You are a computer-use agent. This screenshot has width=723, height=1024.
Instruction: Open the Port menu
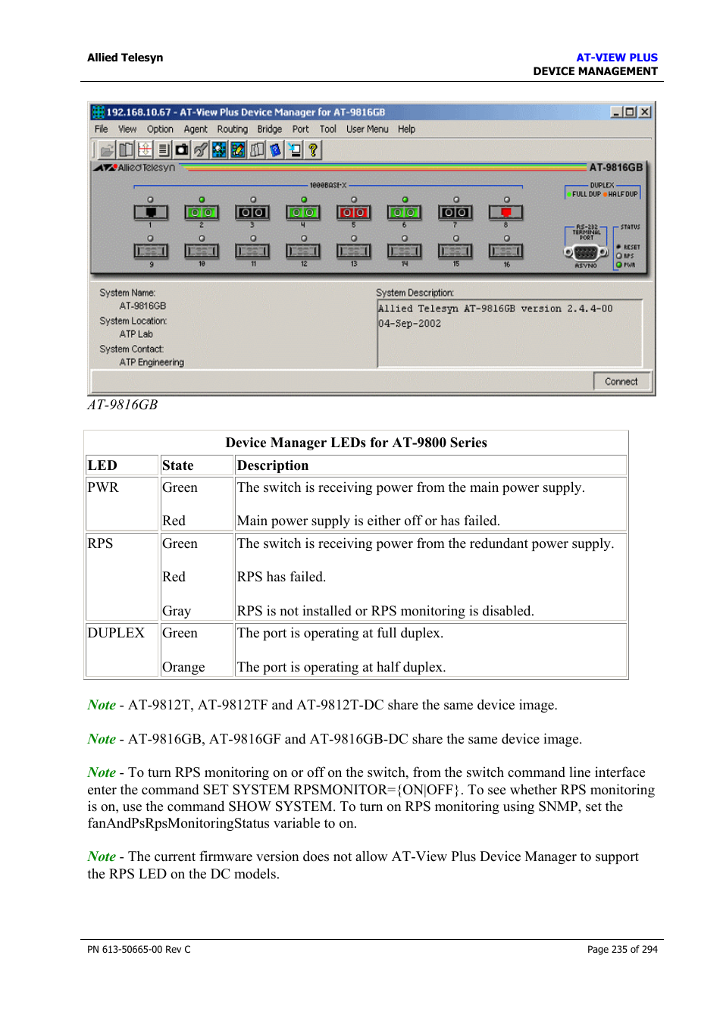tap(301, 130)
